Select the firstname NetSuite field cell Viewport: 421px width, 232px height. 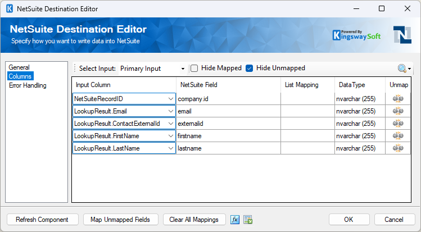(229, 136)
